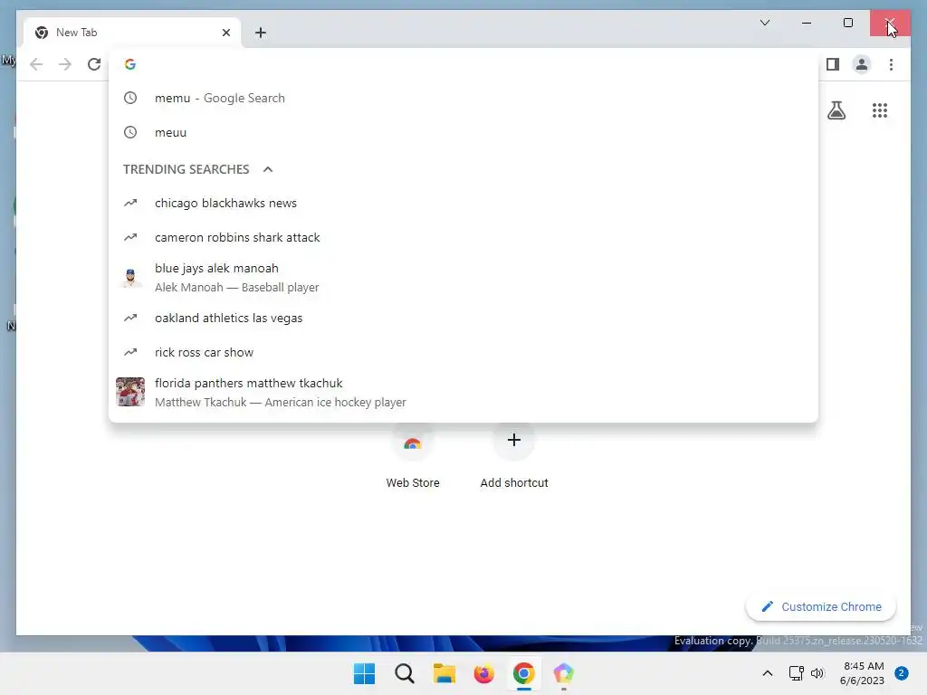Open Windows taskbar search
This screenshot has width=927, height=695.
point(405,673)
